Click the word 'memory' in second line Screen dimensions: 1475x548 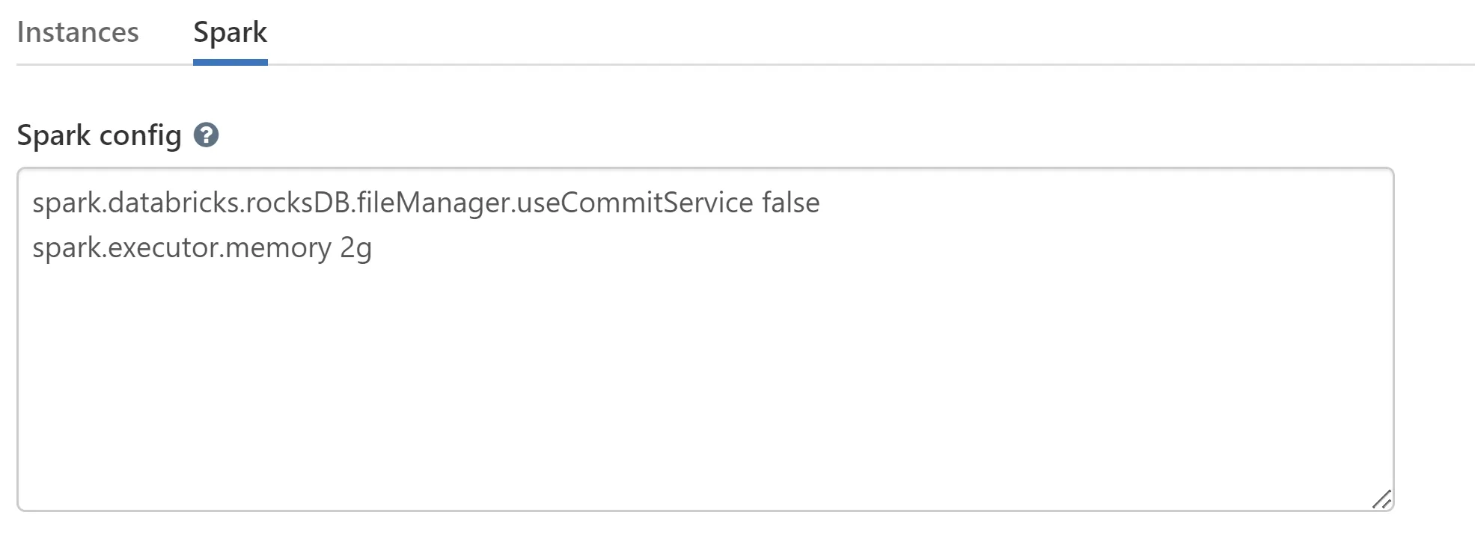[278, 248]
